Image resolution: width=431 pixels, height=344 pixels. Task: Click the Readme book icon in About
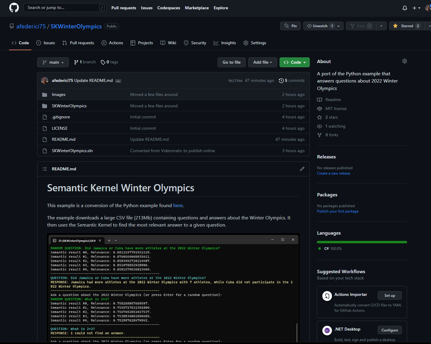pyautogui.click(x=320, y=100)
